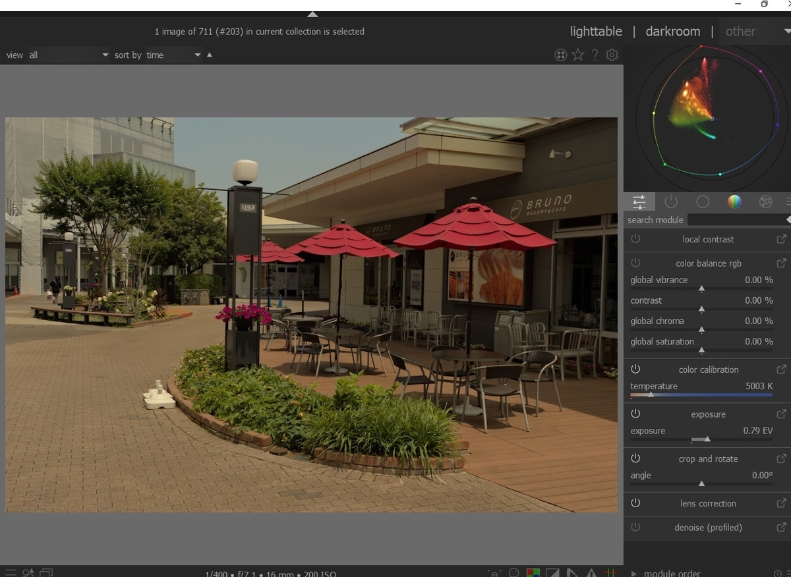Click the exposure module title
The height and width of the screenshot is (577, 791).
click(708, 414)
